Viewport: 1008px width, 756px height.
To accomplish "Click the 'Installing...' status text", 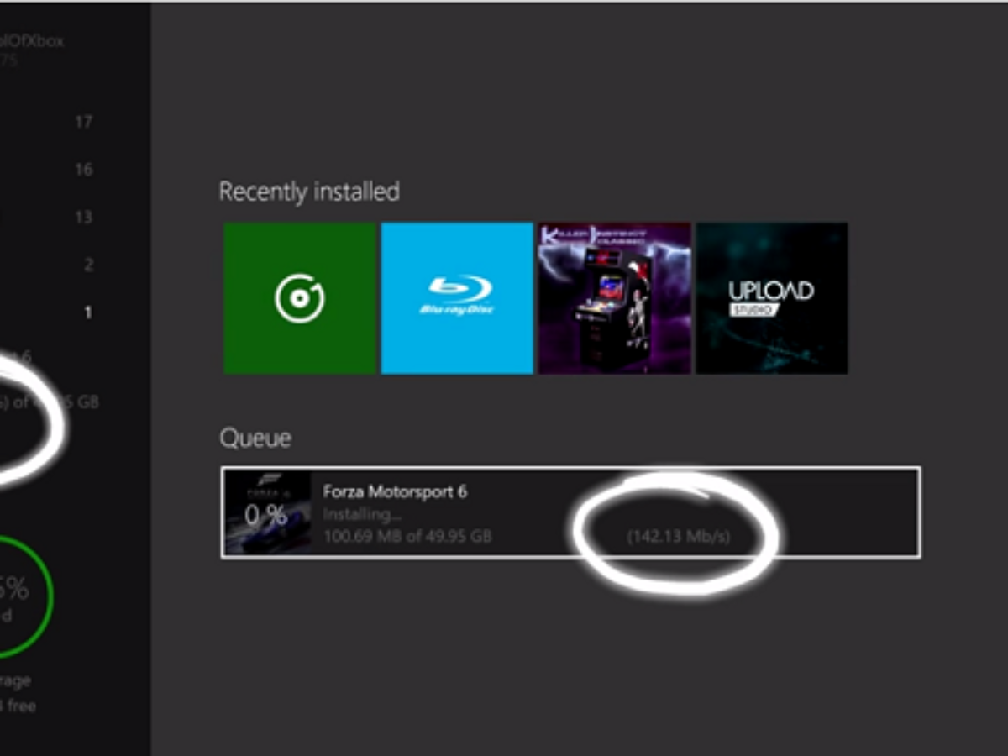I will pyautogui.click(x=362, y=514).
